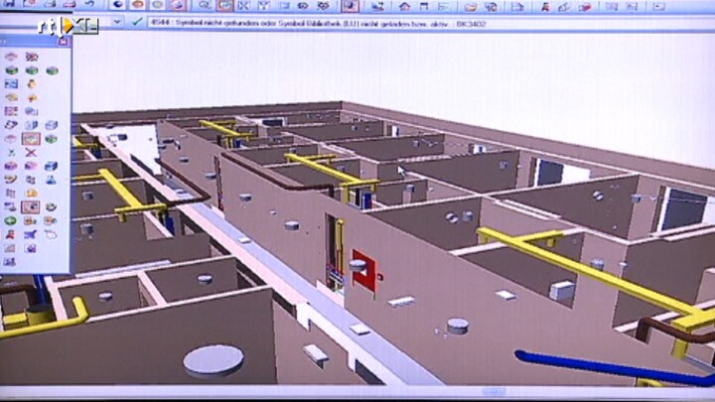Click the horizontal scrollbar thumb below the viewport
The image size is (715, 402).
pyautogui.click(x=494, y=391)
